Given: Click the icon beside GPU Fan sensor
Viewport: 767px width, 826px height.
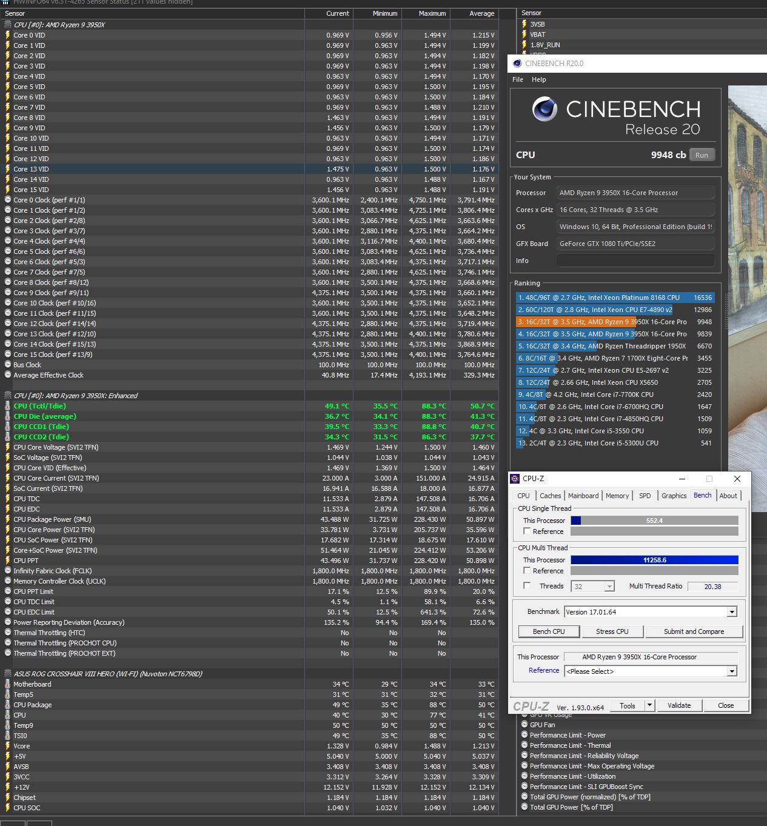Looking at the screenshot, I should [524, 725].
